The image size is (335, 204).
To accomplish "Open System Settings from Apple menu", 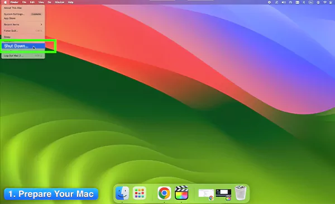I will coord(23,14).
